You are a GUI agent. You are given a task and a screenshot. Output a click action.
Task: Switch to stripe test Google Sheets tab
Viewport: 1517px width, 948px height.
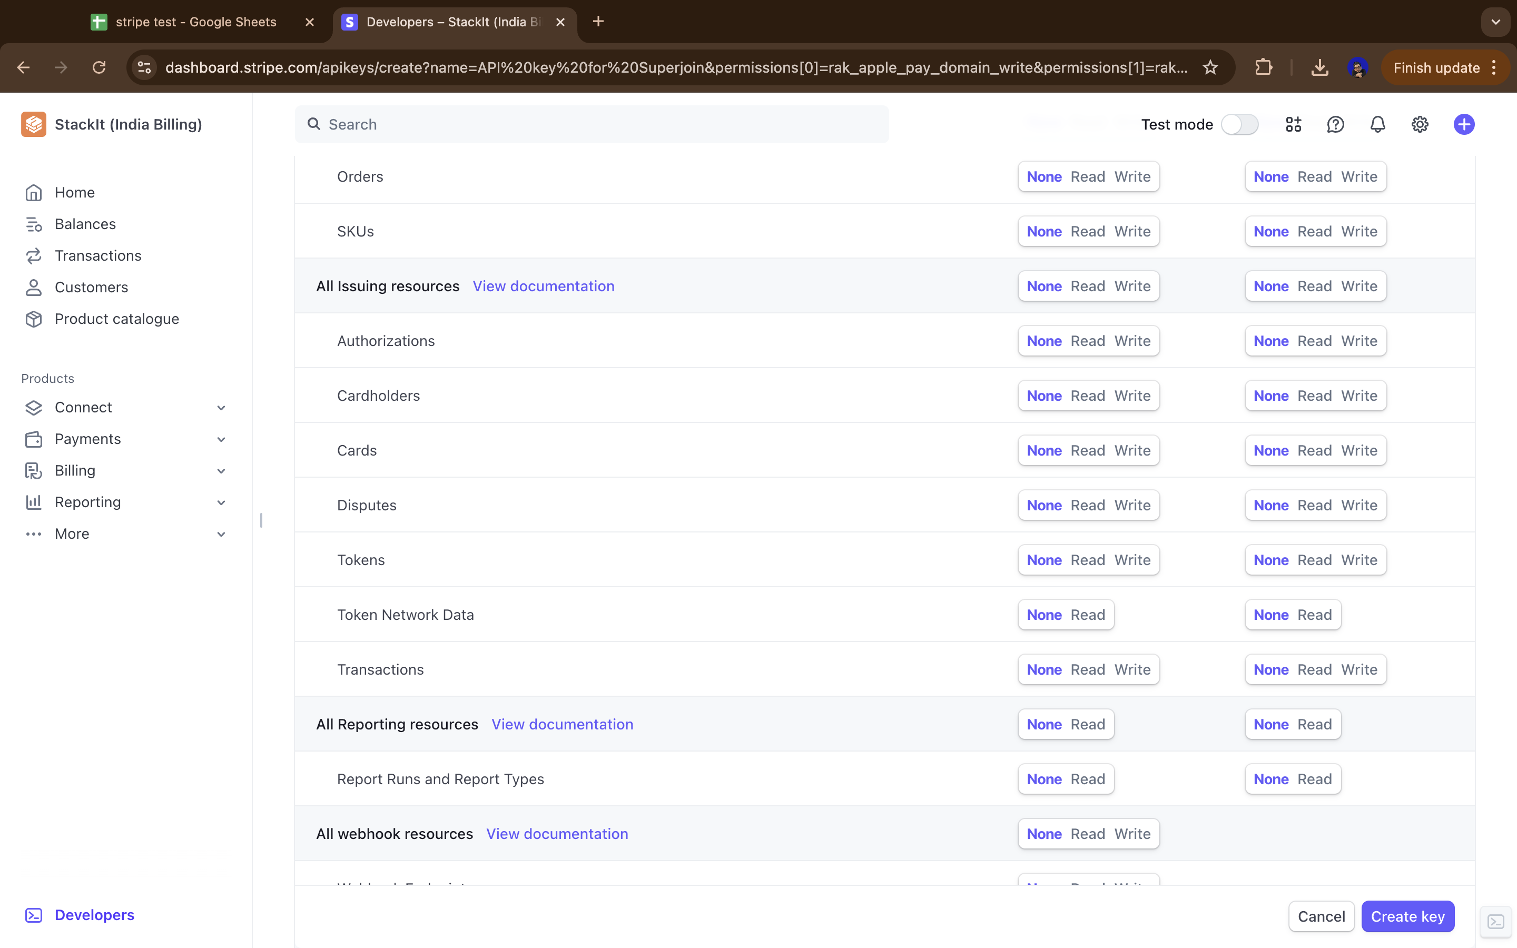click(x=195, y=22)
